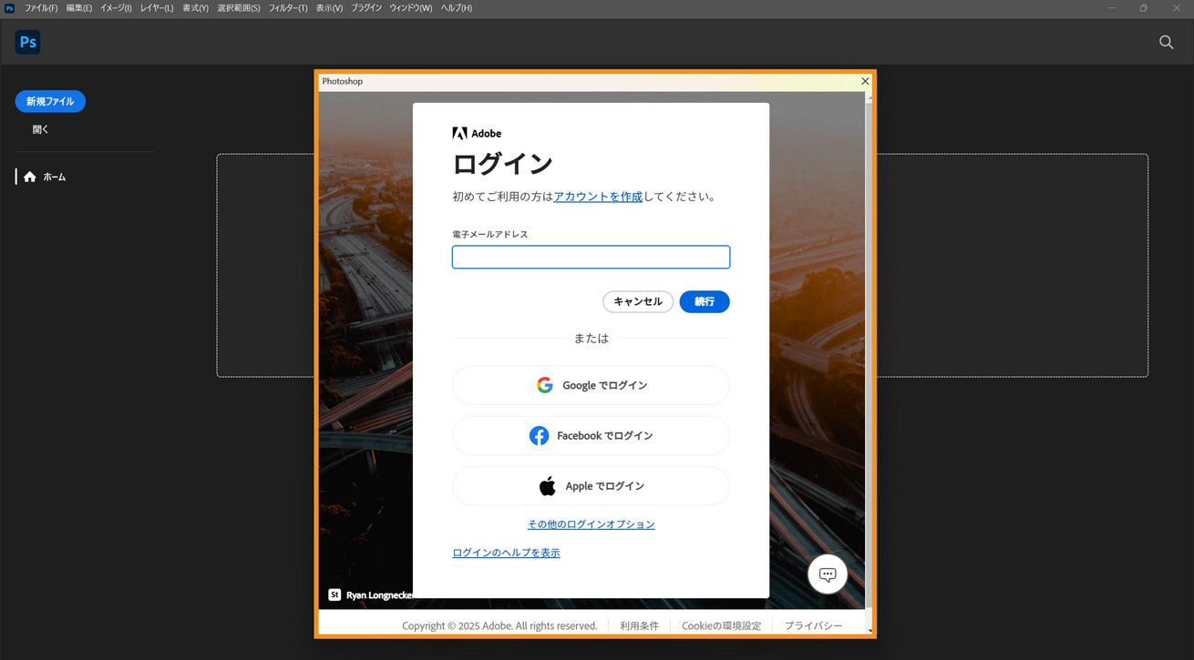Click the Ryan Longnecker photo credit
Viewport: 1194px width, 660px height.
pos(379,595)
